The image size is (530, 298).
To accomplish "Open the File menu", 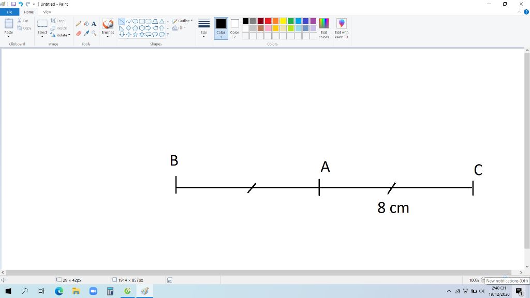I will click(9, 12).
